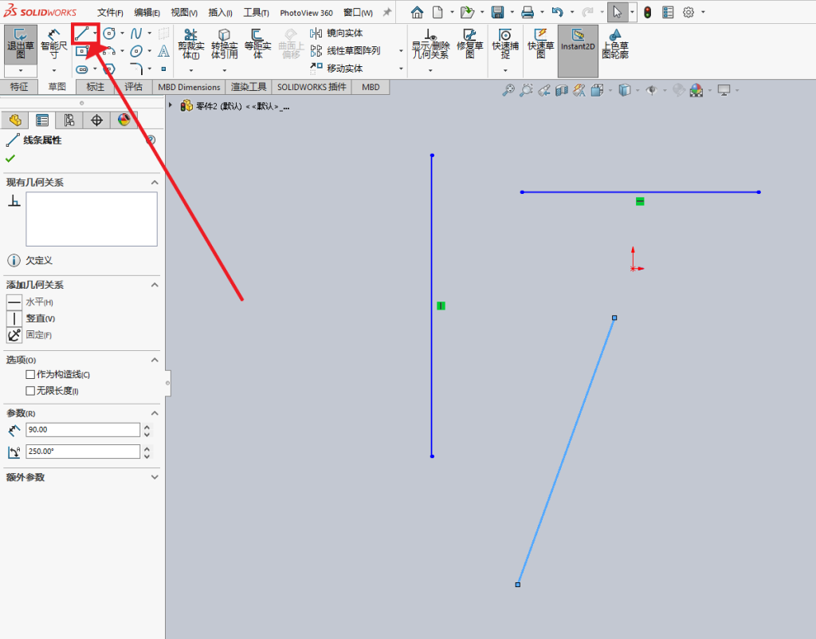Screen dimensions: 816x639
Task: Click Move Entities (移动实体)
Action: click(337, 69)
